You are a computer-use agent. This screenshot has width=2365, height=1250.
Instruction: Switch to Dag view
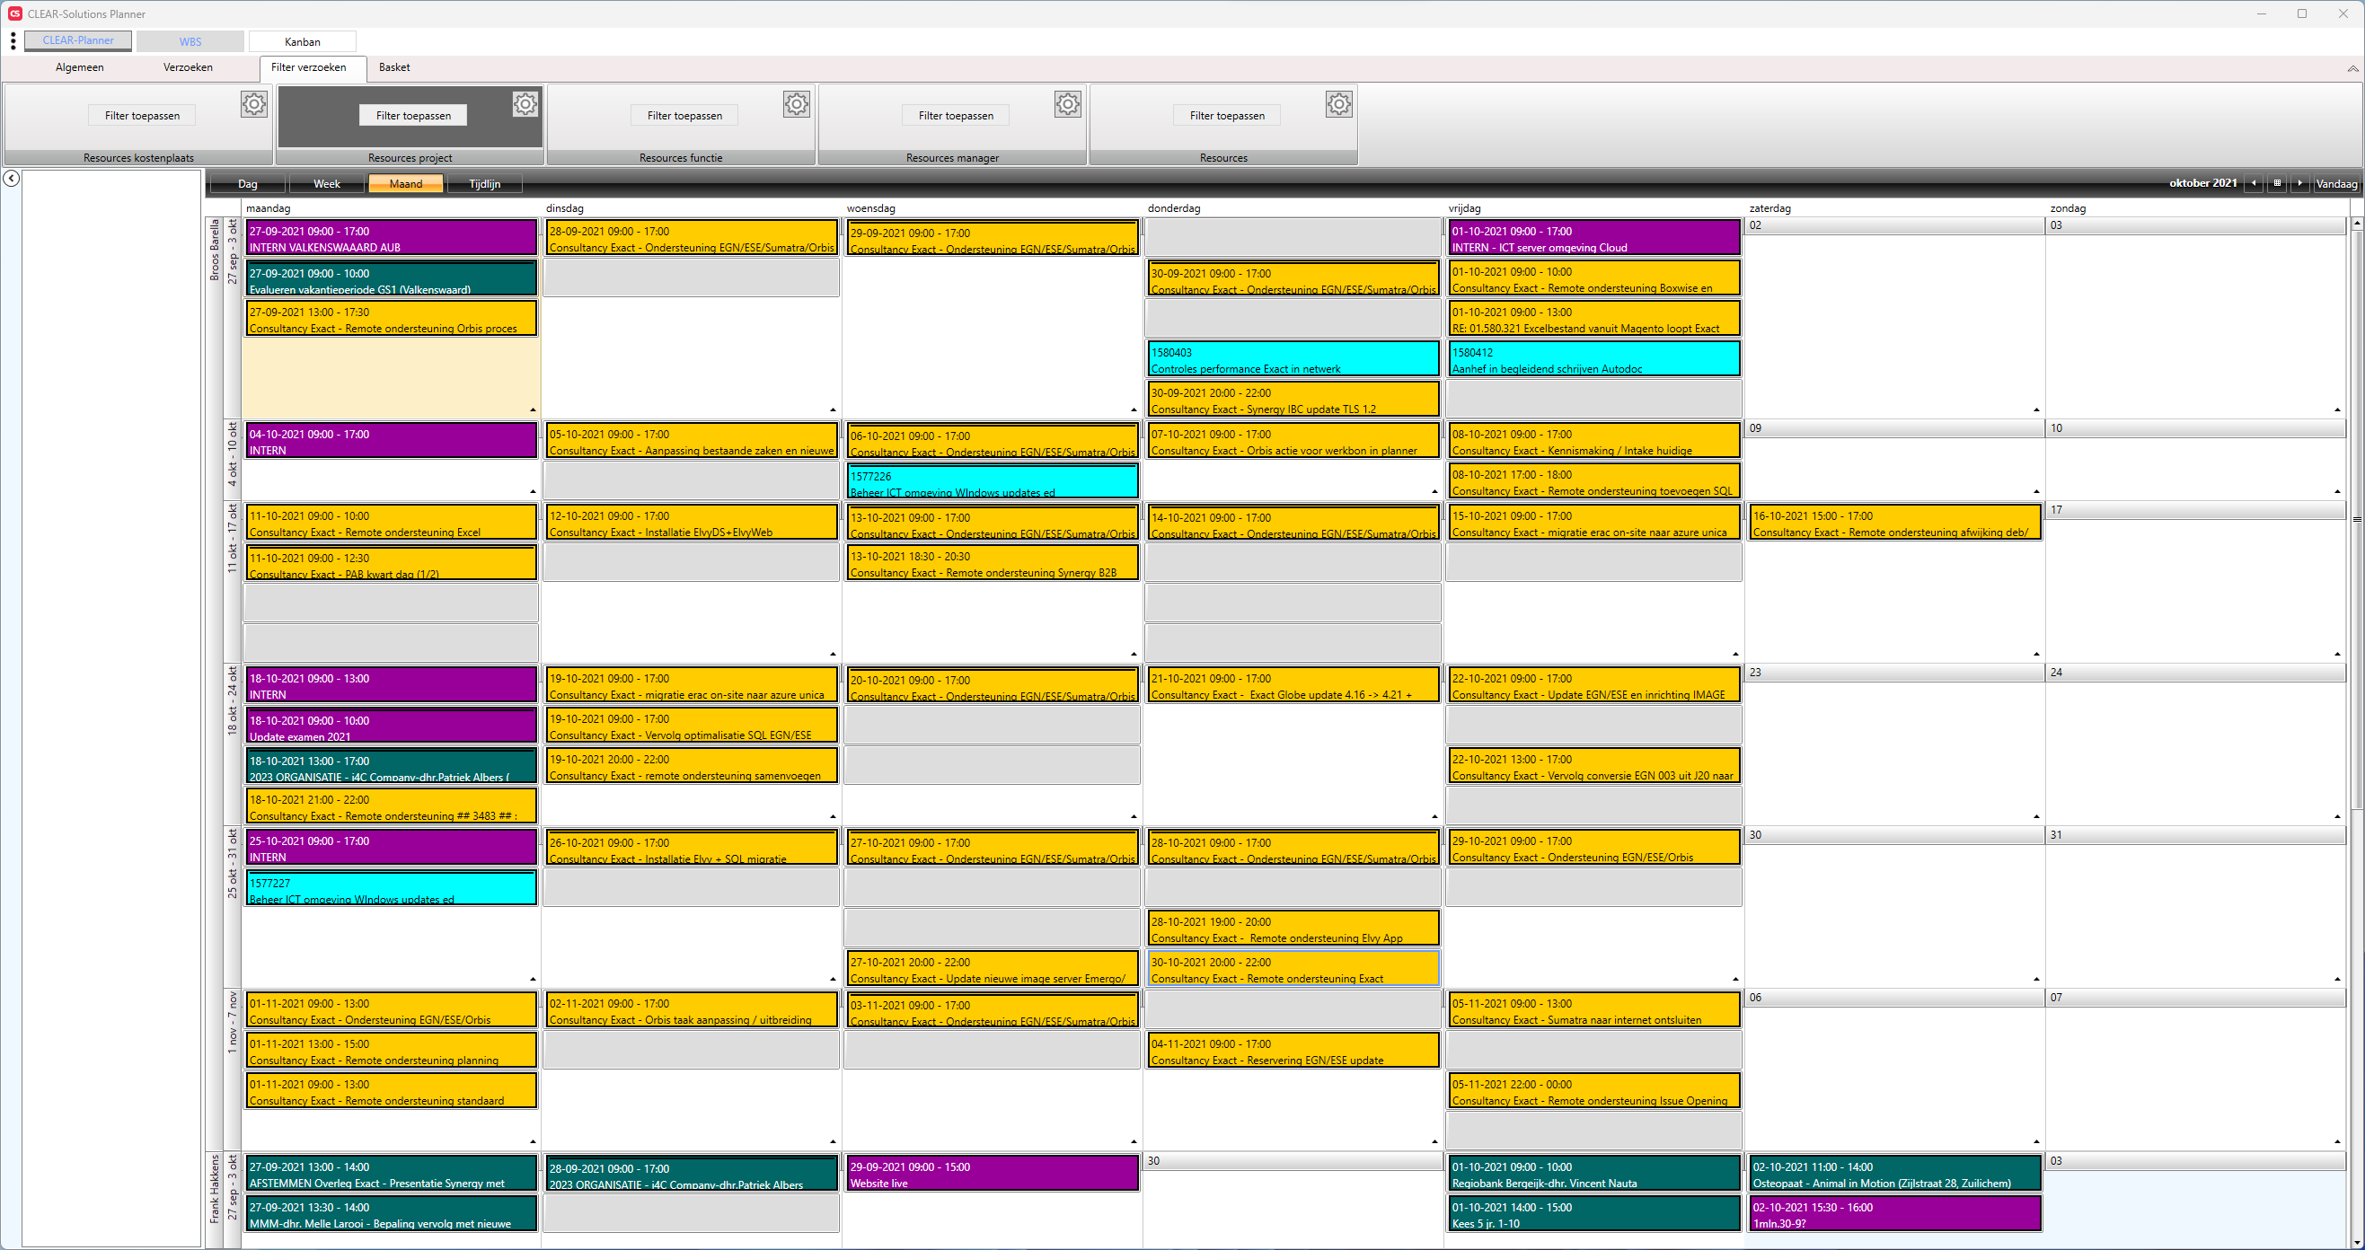[248, 183]
